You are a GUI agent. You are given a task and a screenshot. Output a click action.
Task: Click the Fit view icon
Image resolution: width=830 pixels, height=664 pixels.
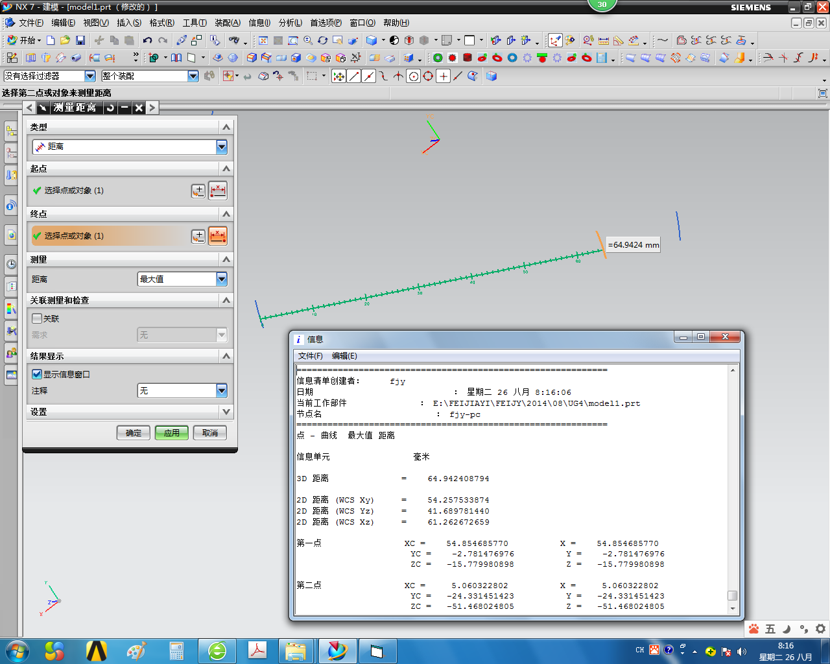coord(263,40)
